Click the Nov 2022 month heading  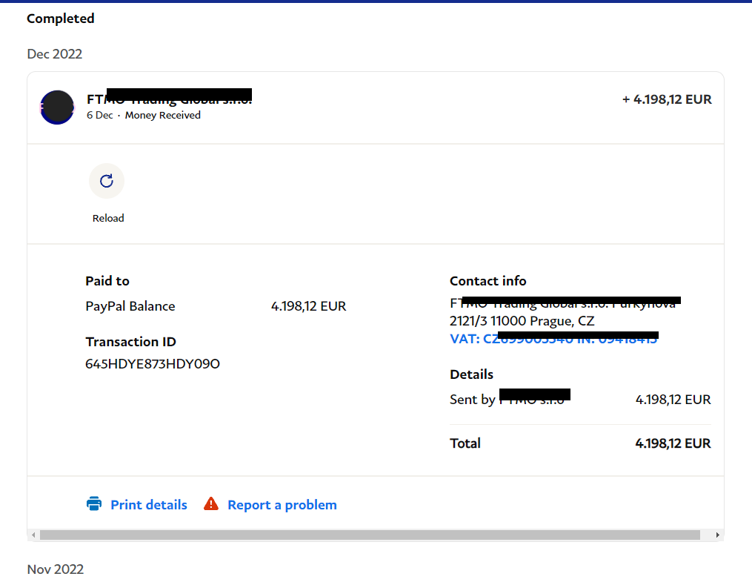point(55,569)
